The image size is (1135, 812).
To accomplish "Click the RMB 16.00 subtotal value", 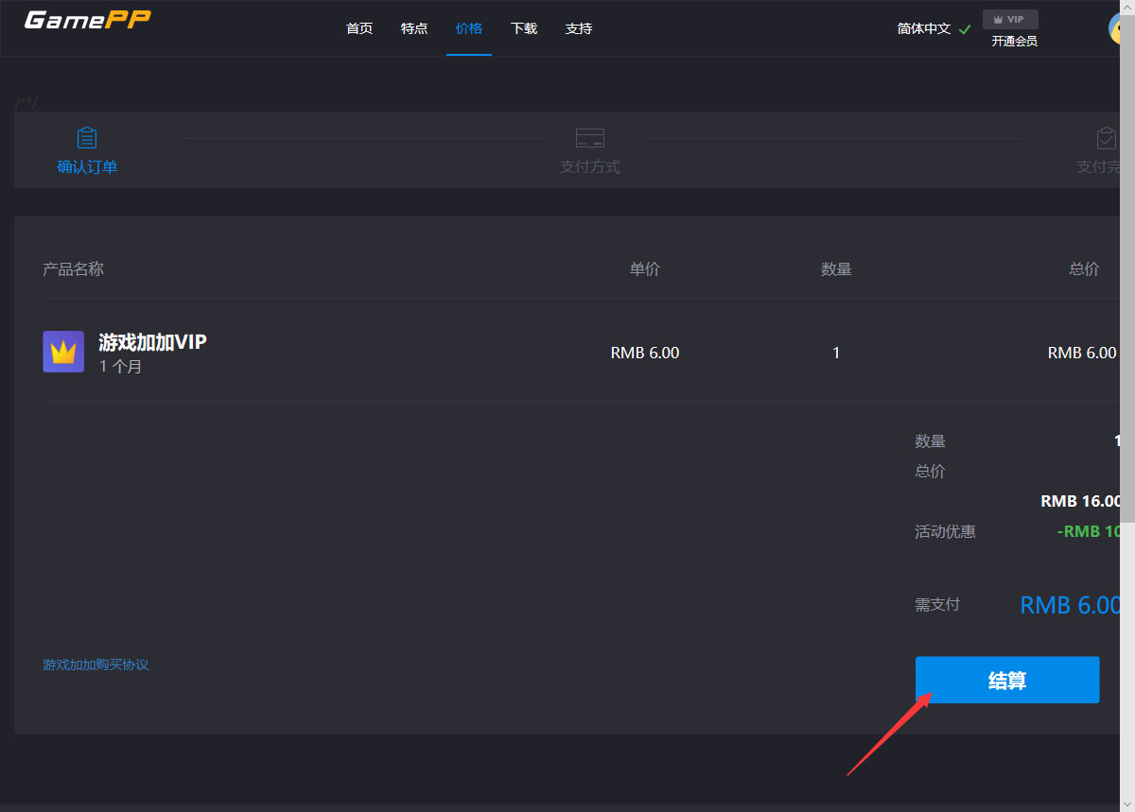I will pyautogui.click(x=1081, y=502).
